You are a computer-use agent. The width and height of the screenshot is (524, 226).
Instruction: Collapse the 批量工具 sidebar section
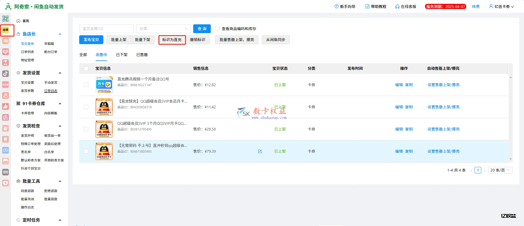(x=60, y=181)
